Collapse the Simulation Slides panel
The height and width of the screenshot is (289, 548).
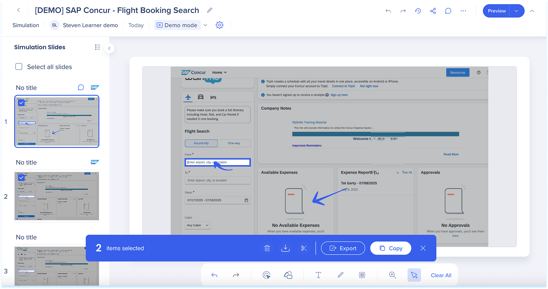point(109,48)
